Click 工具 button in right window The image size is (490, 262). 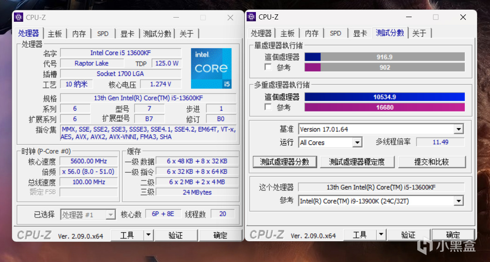[x=360, y=235]
